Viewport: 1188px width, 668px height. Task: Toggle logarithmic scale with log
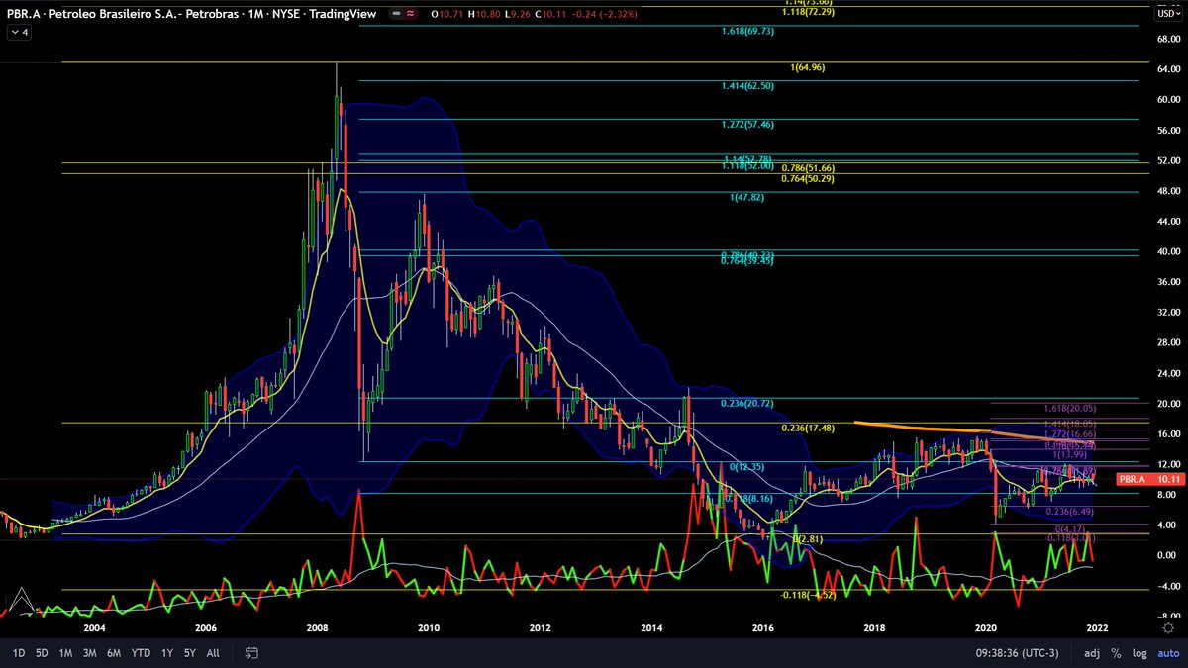(x=1139, y=653)
